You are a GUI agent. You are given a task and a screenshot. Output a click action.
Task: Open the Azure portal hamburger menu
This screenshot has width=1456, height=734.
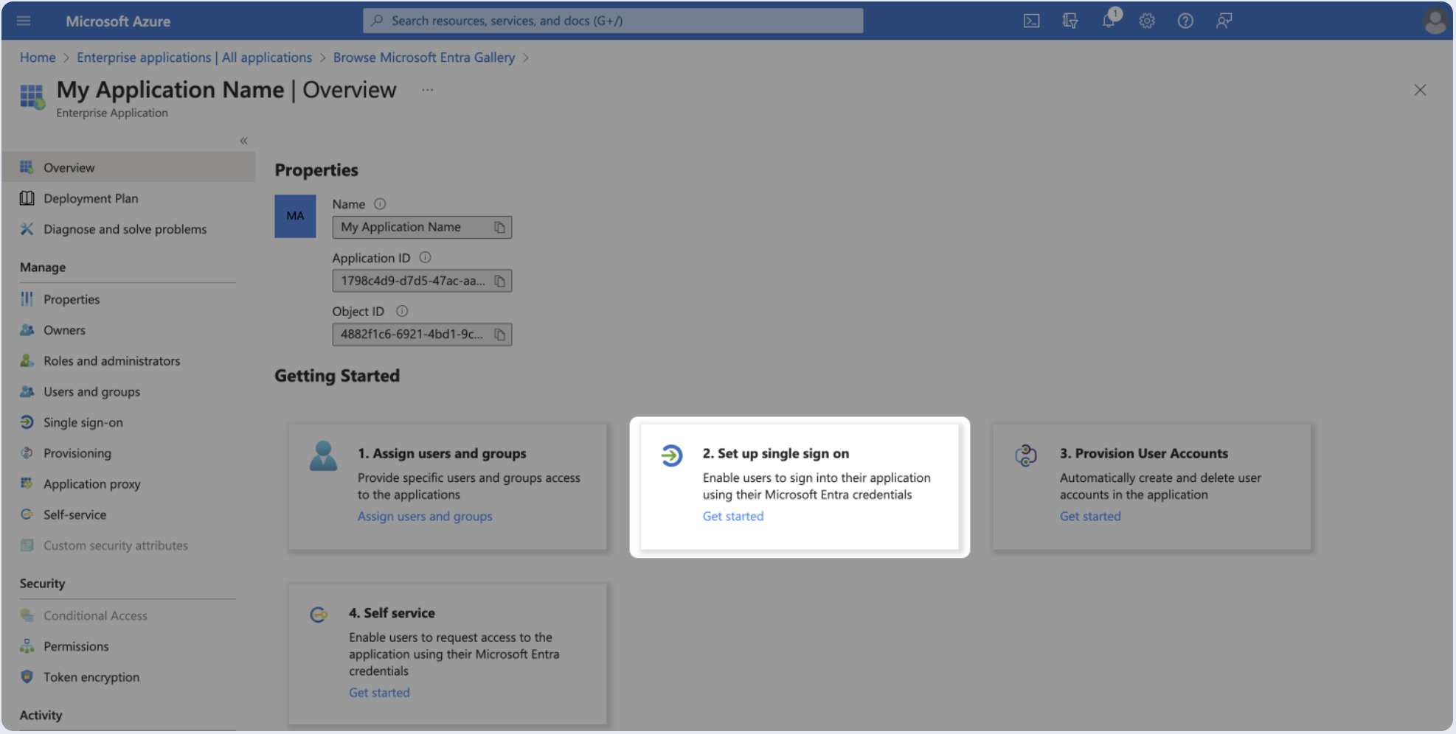click(24, 21)
